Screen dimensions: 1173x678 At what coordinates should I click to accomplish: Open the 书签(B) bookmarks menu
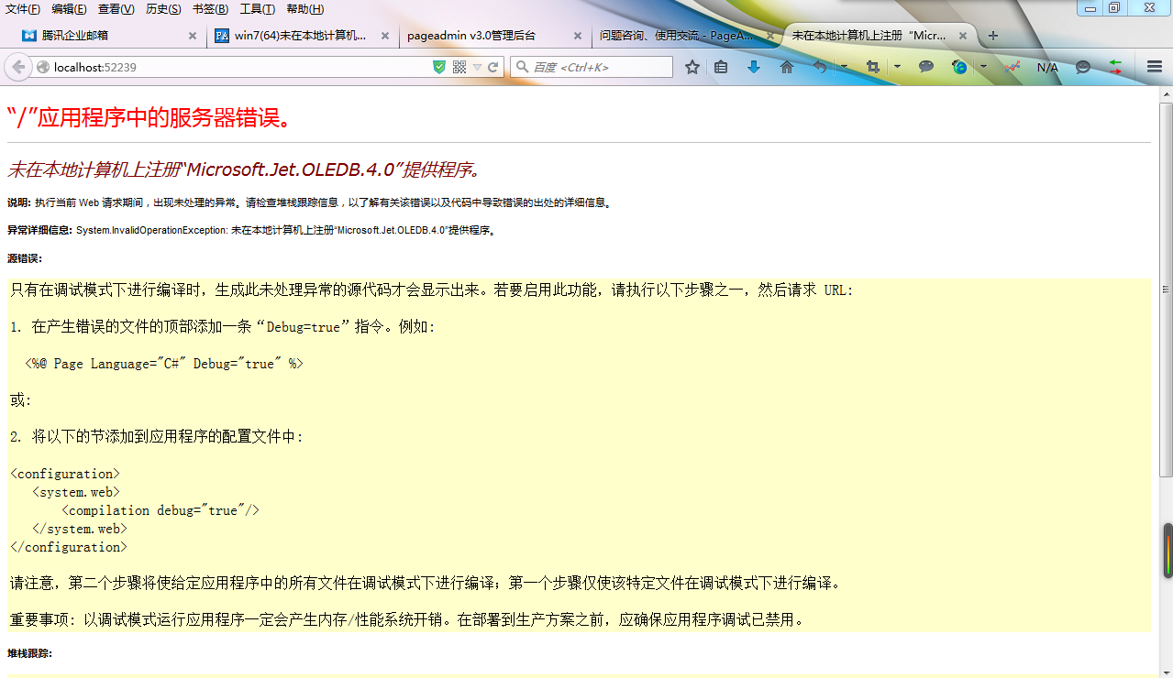click(210, 9)
